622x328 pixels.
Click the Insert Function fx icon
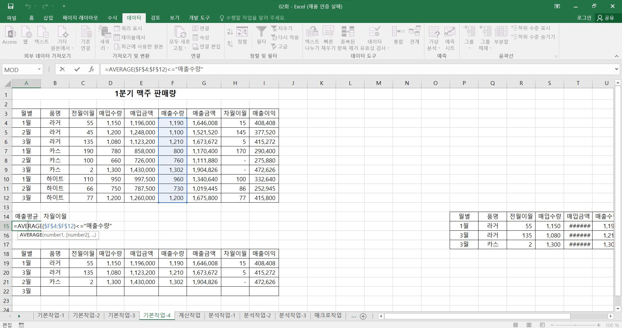coord(91,69)
